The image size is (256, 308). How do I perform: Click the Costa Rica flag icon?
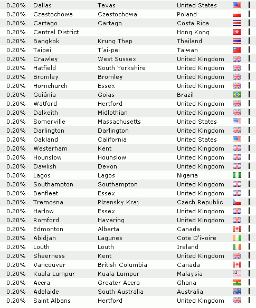click(x=236, y=23)
